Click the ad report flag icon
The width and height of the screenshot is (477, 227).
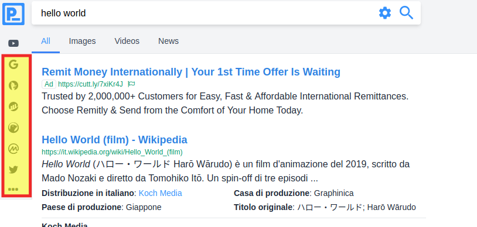click(x=131, y=84)
